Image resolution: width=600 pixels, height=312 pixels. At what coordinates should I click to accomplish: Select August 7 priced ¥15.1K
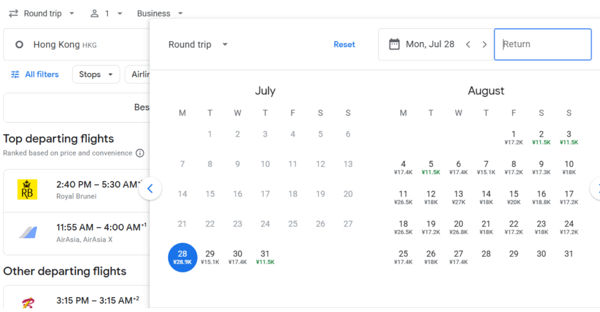[x=486, y=168]
